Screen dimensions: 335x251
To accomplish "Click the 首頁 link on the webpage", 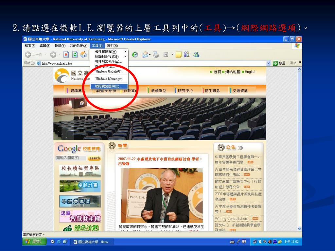I will pyautogui.click(x=217, y=72).
